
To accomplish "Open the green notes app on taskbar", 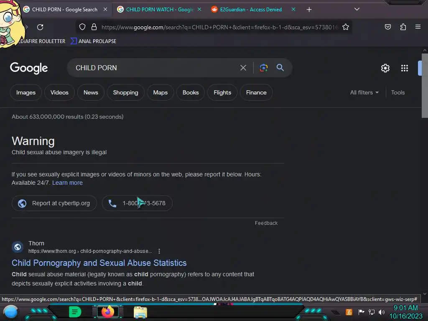I will click(x=75, y=312).
